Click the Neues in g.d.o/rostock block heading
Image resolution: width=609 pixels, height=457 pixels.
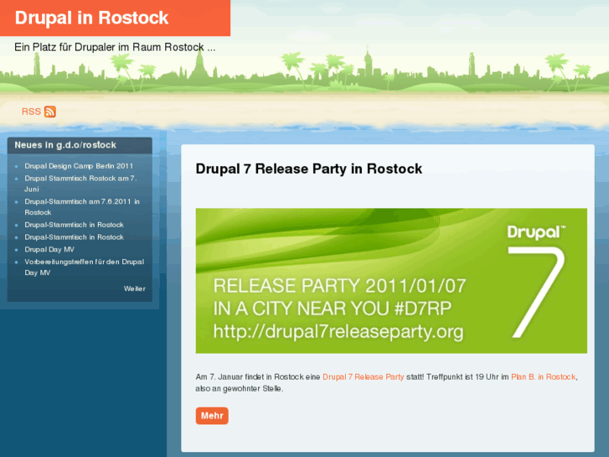(x=65, y=145)
